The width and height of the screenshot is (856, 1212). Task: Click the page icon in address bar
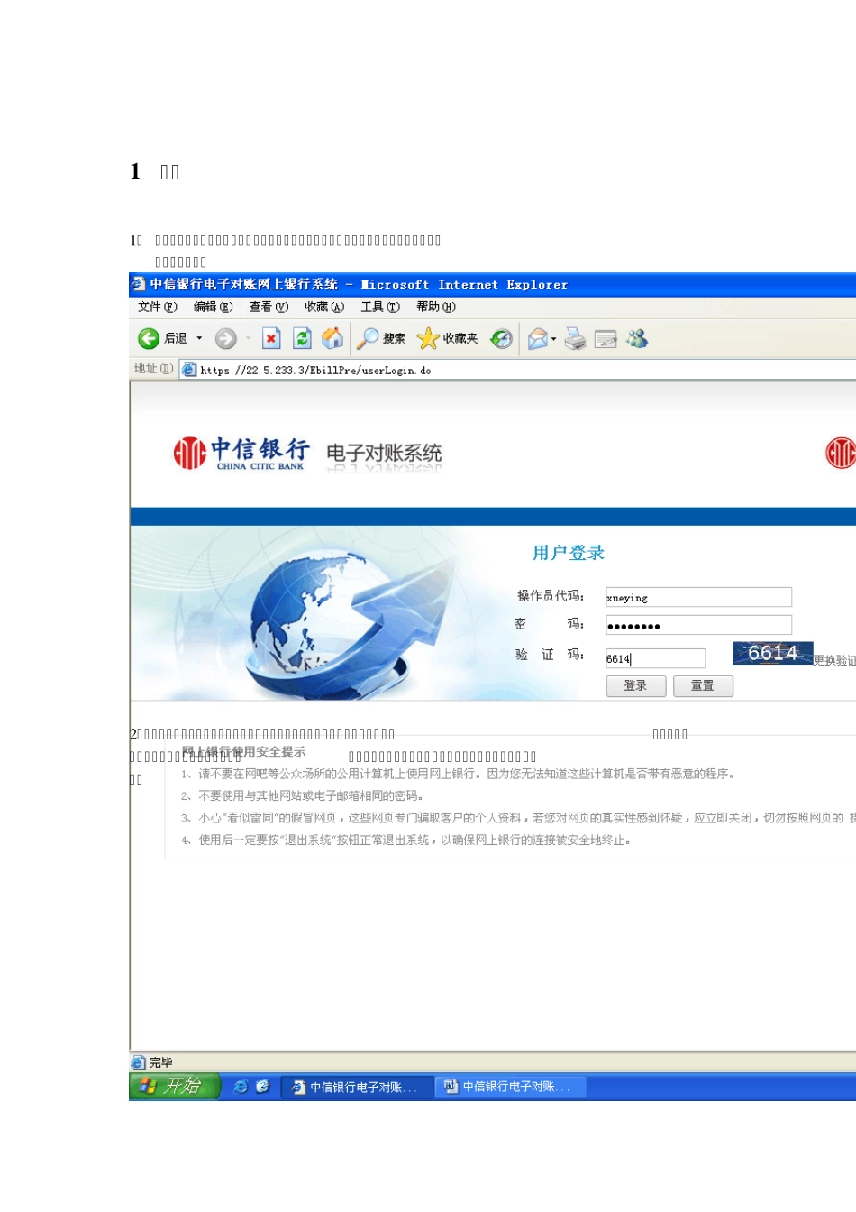188,369
